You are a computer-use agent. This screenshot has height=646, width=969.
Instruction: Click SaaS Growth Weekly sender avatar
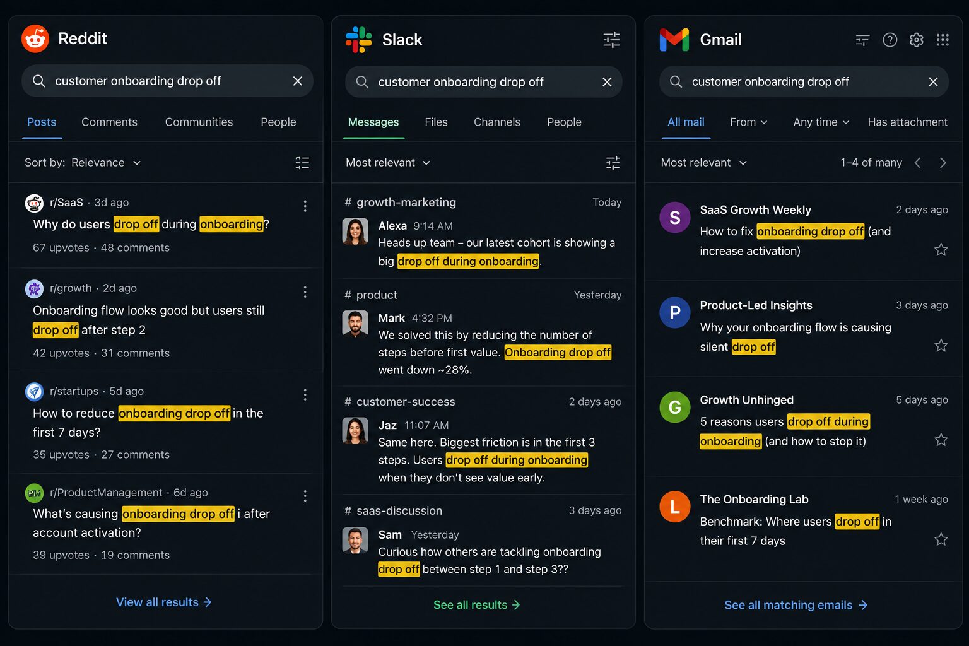pyautogui.click(x=675, y=218)
